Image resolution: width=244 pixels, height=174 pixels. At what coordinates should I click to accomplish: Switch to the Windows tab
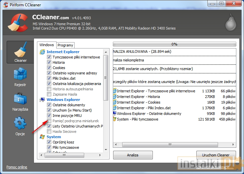click(x=47, y=45)
